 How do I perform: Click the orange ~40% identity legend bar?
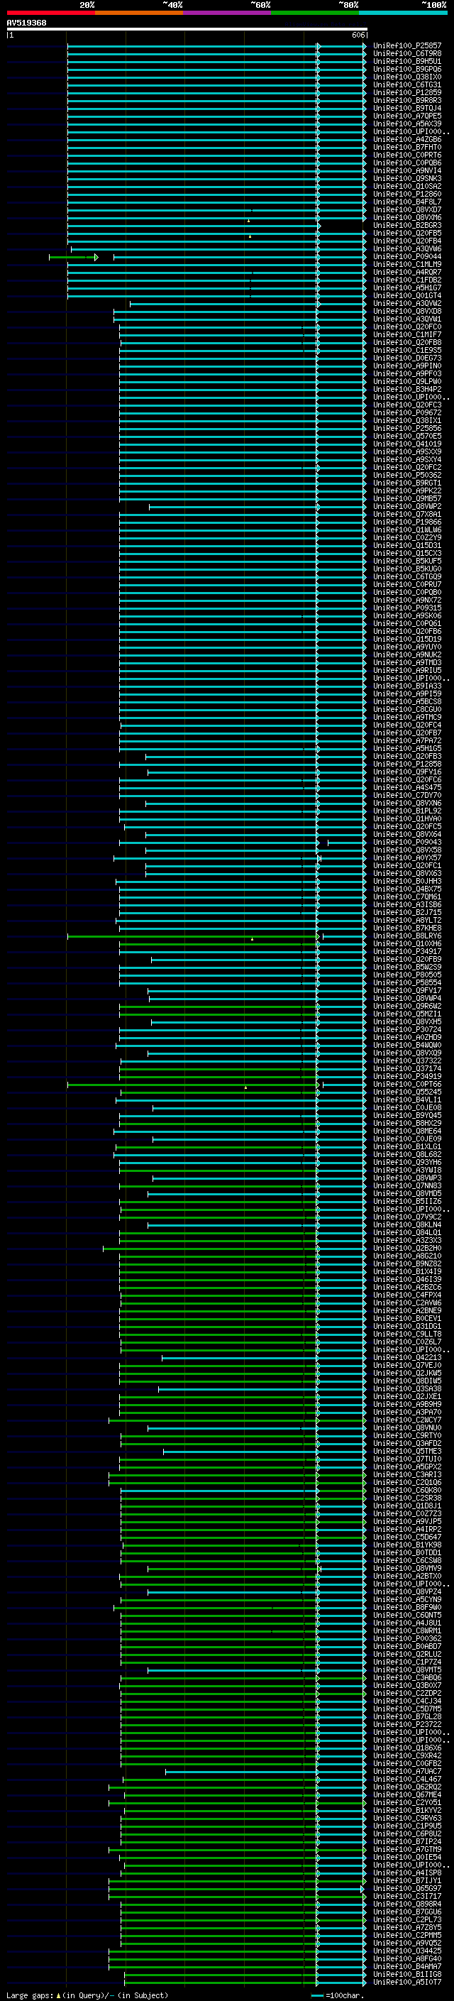139,13
